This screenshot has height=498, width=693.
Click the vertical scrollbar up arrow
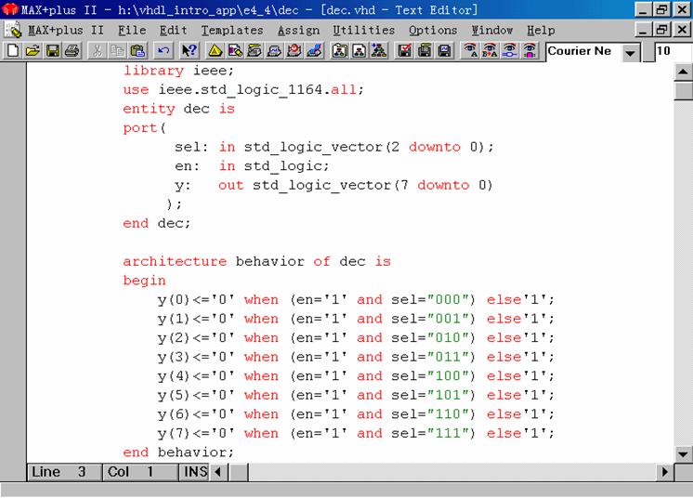684,72
